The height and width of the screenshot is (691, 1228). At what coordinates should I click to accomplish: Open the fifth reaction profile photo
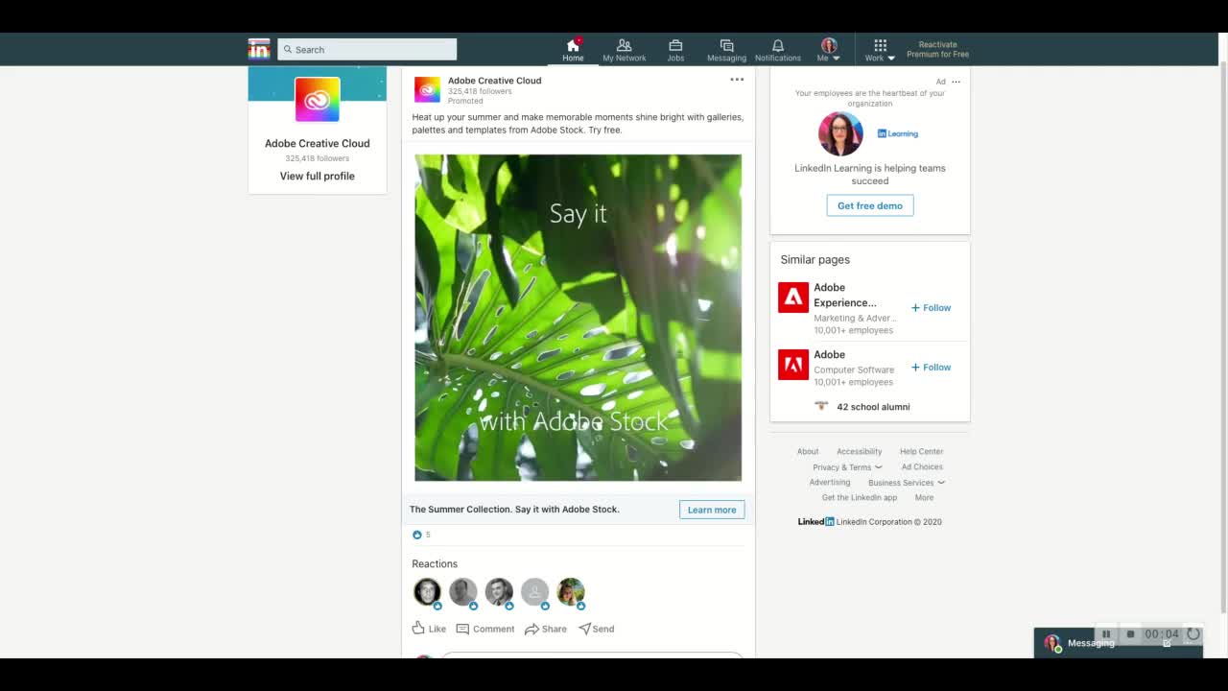[x=571, y=592]
